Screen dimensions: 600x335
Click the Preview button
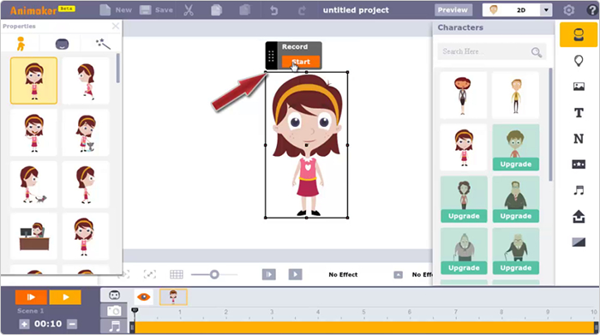(x=453, y=10)
